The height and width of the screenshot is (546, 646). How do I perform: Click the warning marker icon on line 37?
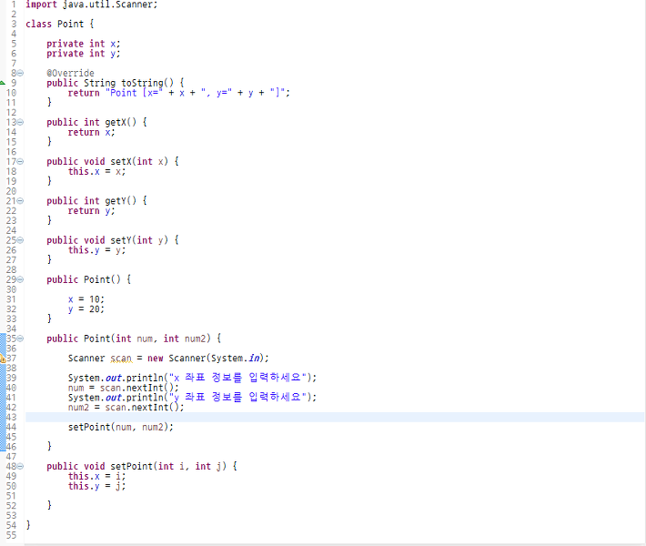(3, 359)
